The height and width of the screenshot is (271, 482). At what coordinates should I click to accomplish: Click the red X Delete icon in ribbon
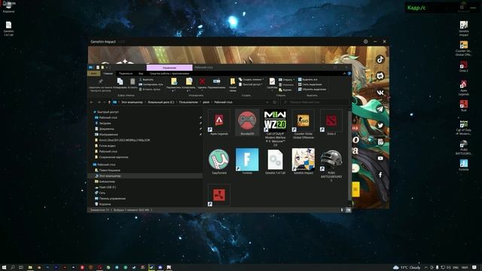pyautogui.click(x=202, y=81)
